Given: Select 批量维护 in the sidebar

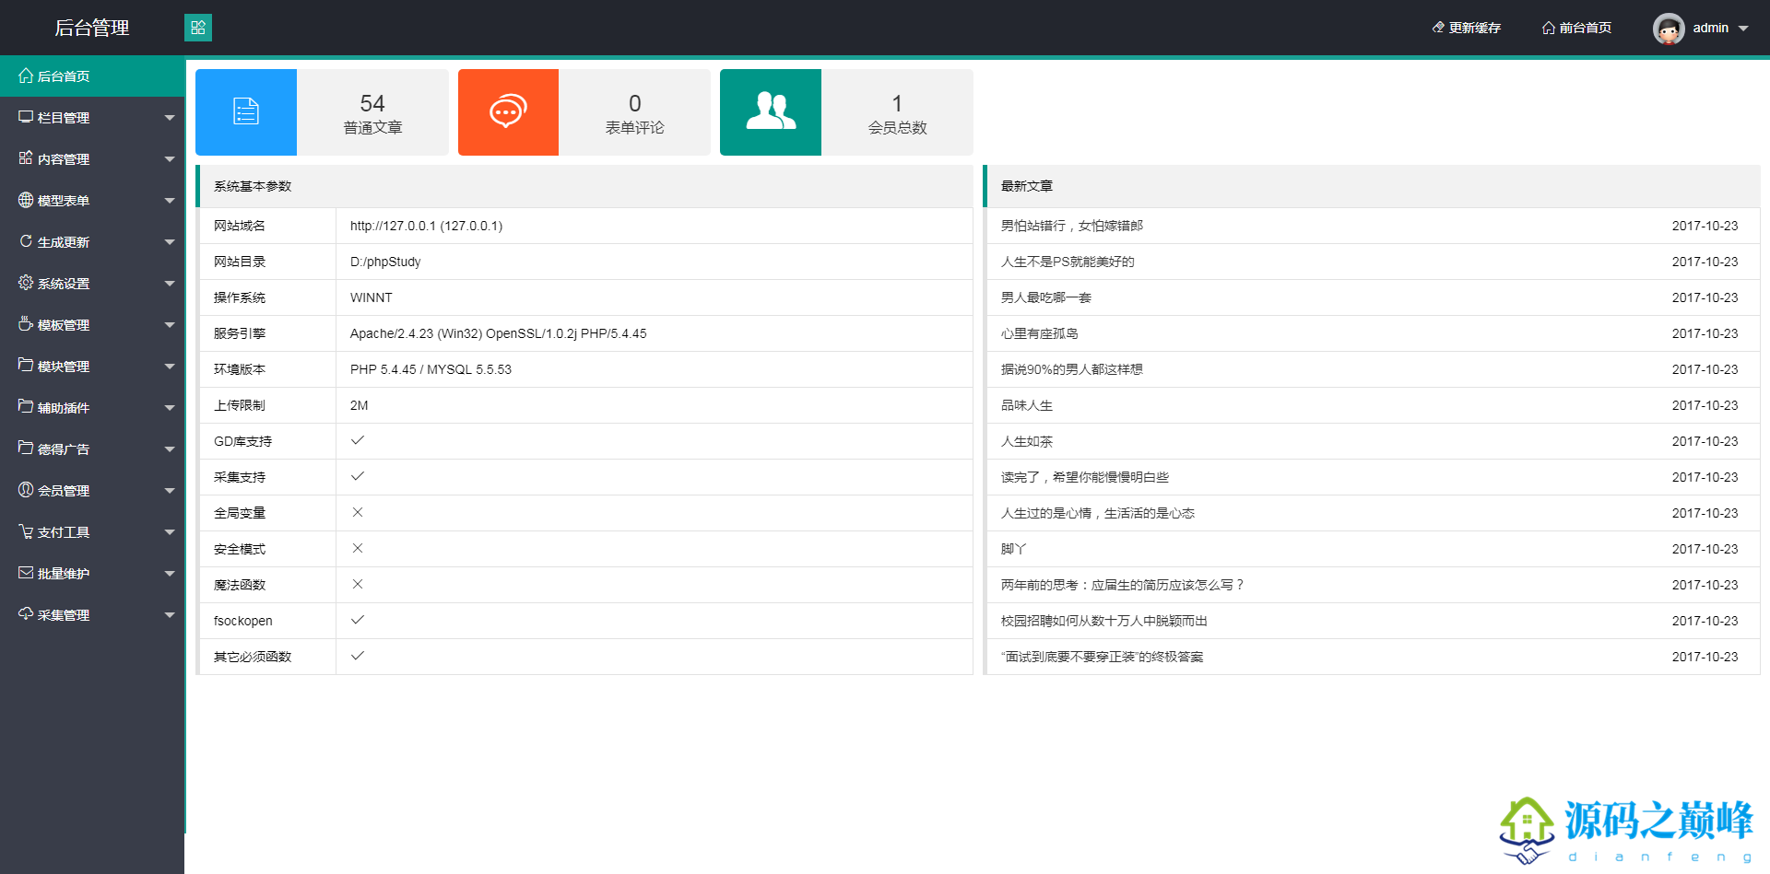Looking at the screenshot, I should click(x=92, y=574).
